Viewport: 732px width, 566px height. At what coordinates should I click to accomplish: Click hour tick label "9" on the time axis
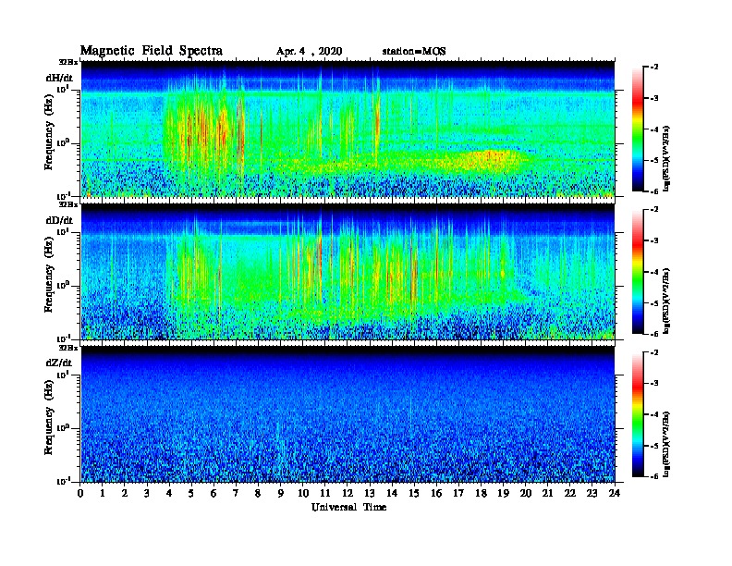coord(281,493)
